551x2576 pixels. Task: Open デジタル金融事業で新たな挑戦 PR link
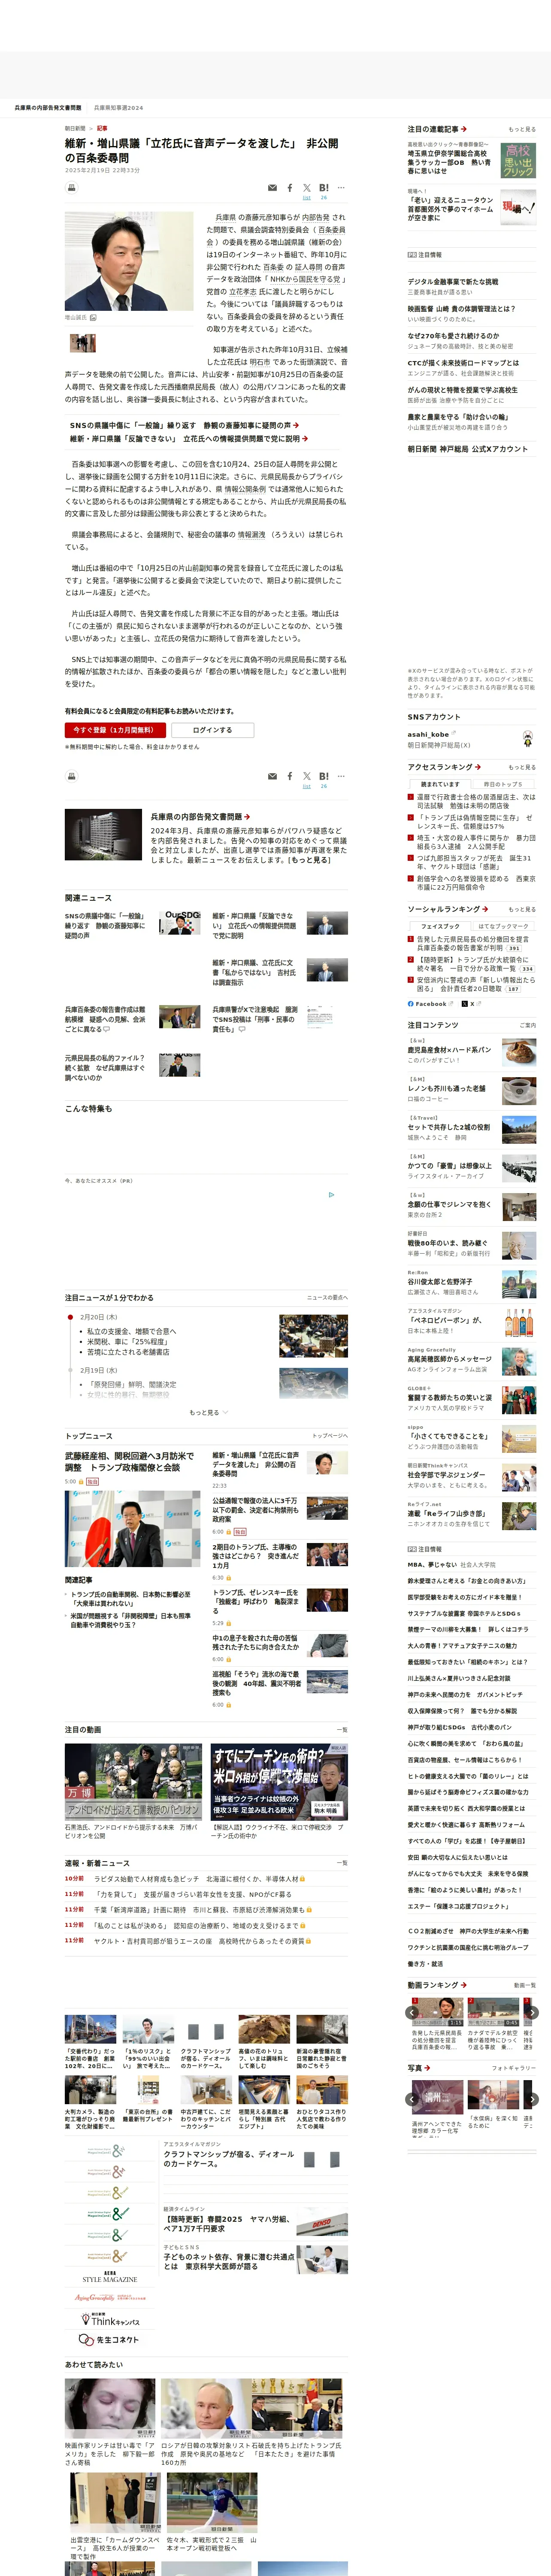click(x=453, y=282)
